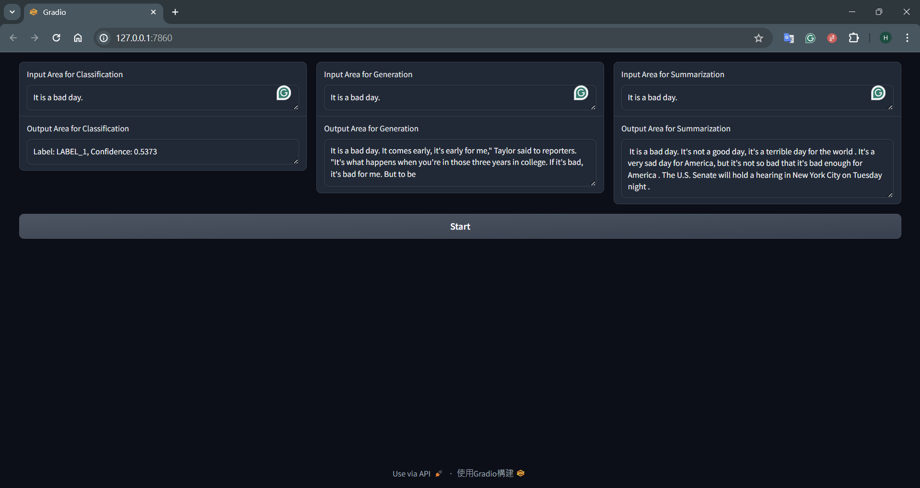
Task: Open the 使用Gradio構建 link
Action: point(491,473)
